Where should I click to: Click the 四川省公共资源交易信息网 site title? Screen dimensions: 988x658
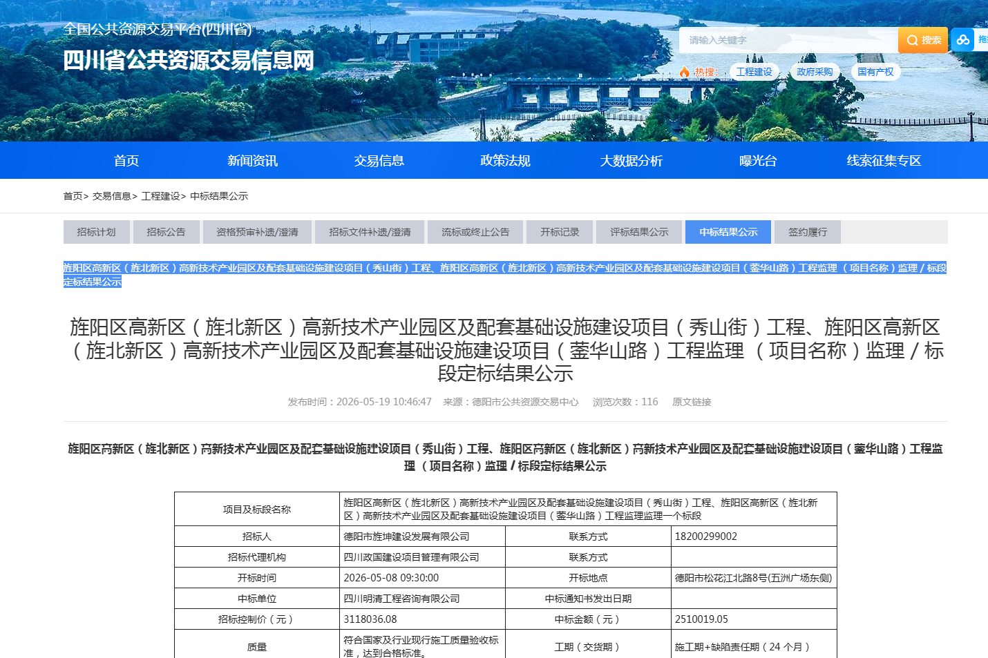click(x=189, y=61)
